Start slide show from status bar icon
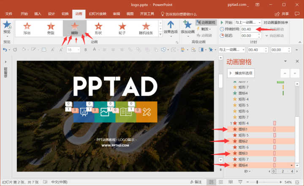304x186 pixels. click(x=240, y=182)
